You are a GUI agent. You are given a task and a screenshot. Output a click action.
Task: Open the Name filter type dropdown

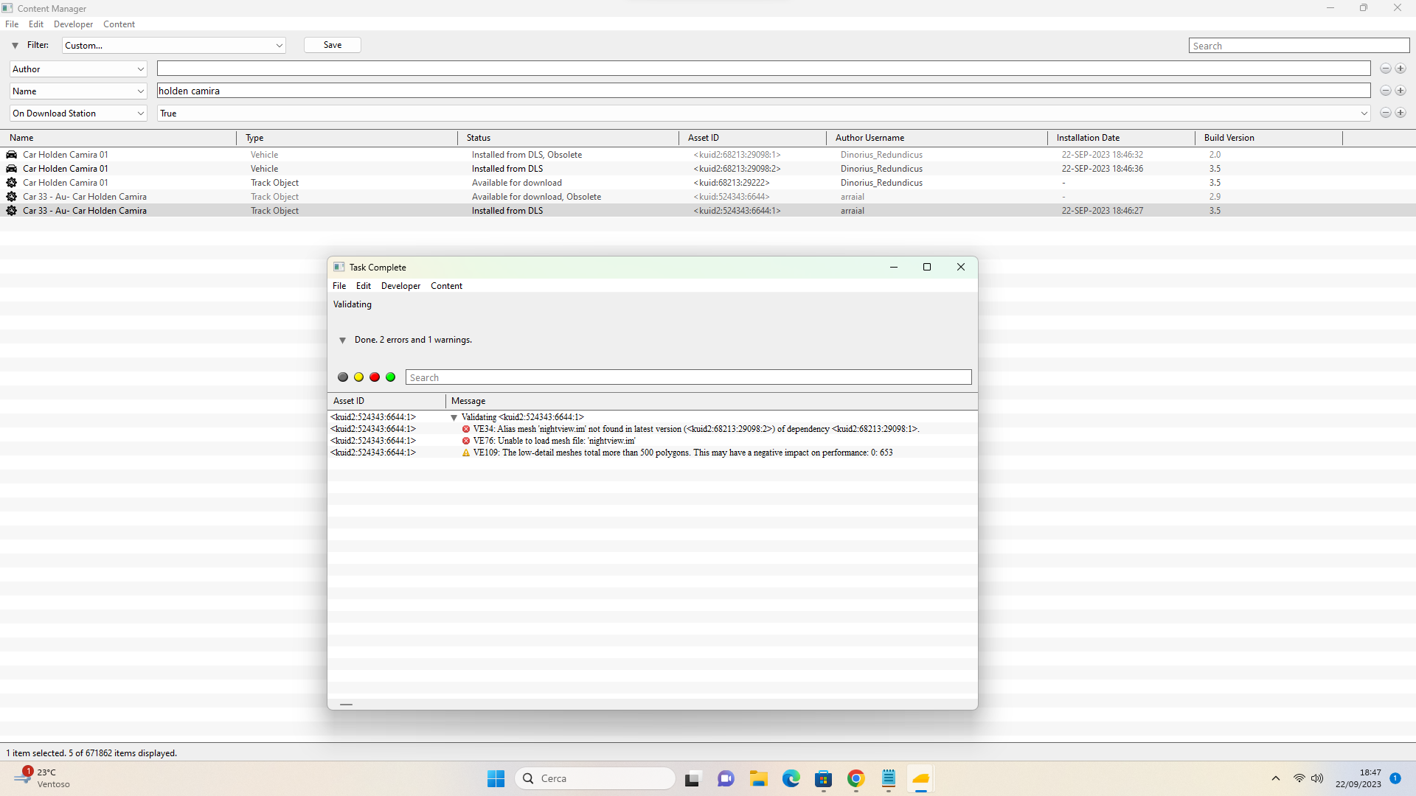78,91
